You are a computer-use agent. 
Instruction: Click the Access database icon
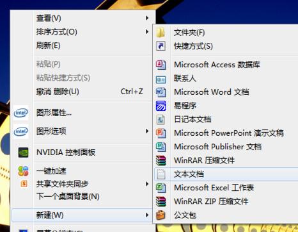[161, 65]
